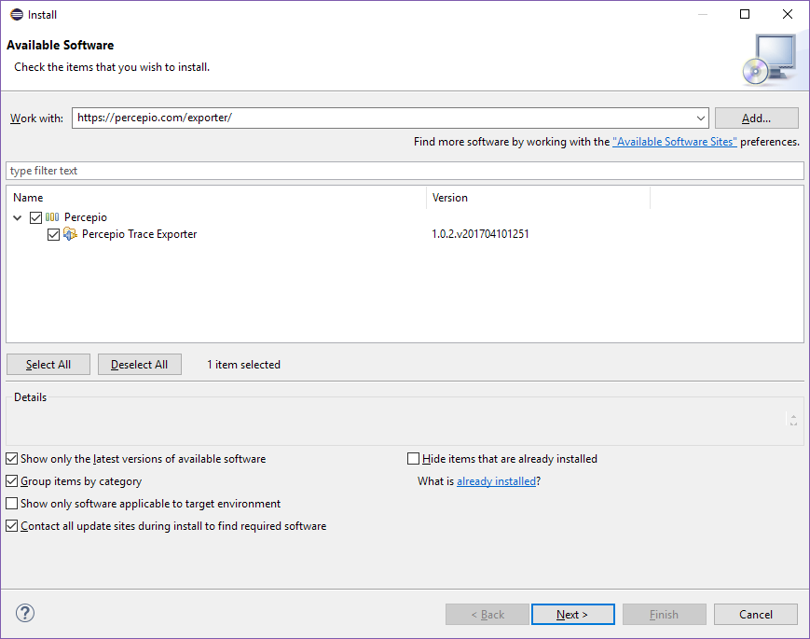Uncheck the Percepio category checkbox

tap(35, 217)
